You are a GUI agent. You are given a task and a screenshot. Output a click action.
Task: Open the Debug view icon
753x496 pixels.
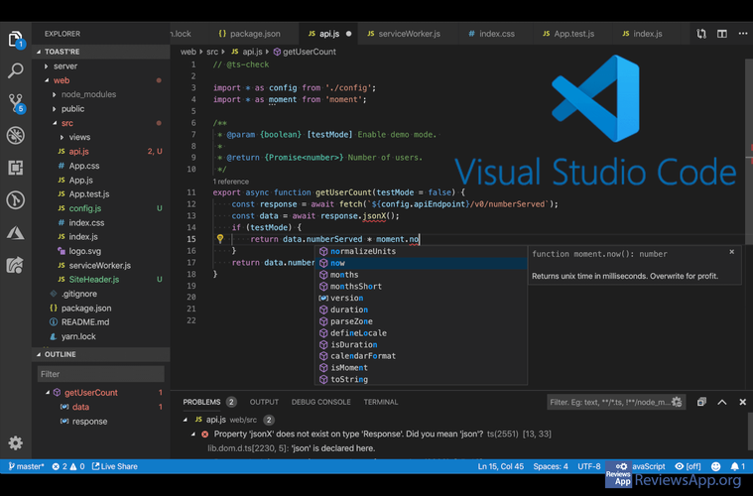tap(15, 136)
